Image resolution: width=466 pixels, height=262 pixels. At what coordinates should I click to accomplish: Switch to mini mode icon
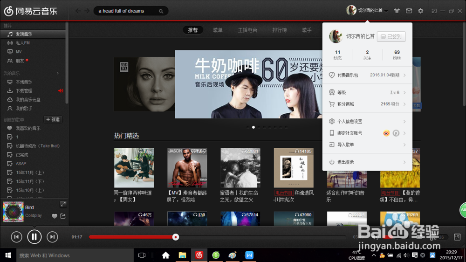pyautogui.click(x=434, y=11)
